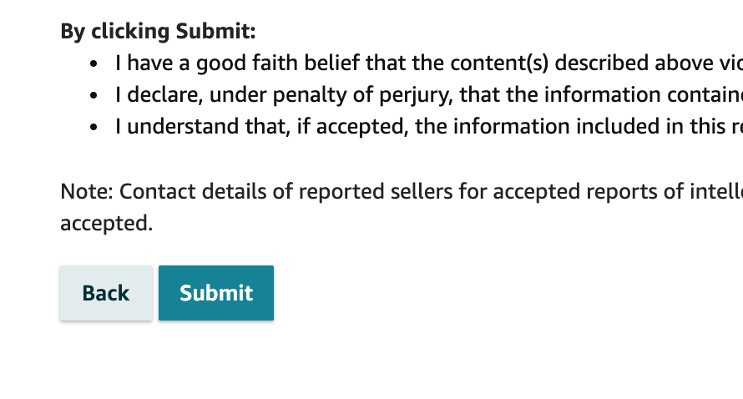
Task: Click the bullet before the perjury declaration
Action: point(96,96)
